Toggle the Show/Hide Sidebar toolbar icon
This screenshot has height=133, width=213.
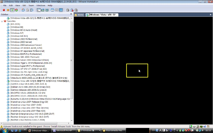pyautogui.click(x=39, y=10)
